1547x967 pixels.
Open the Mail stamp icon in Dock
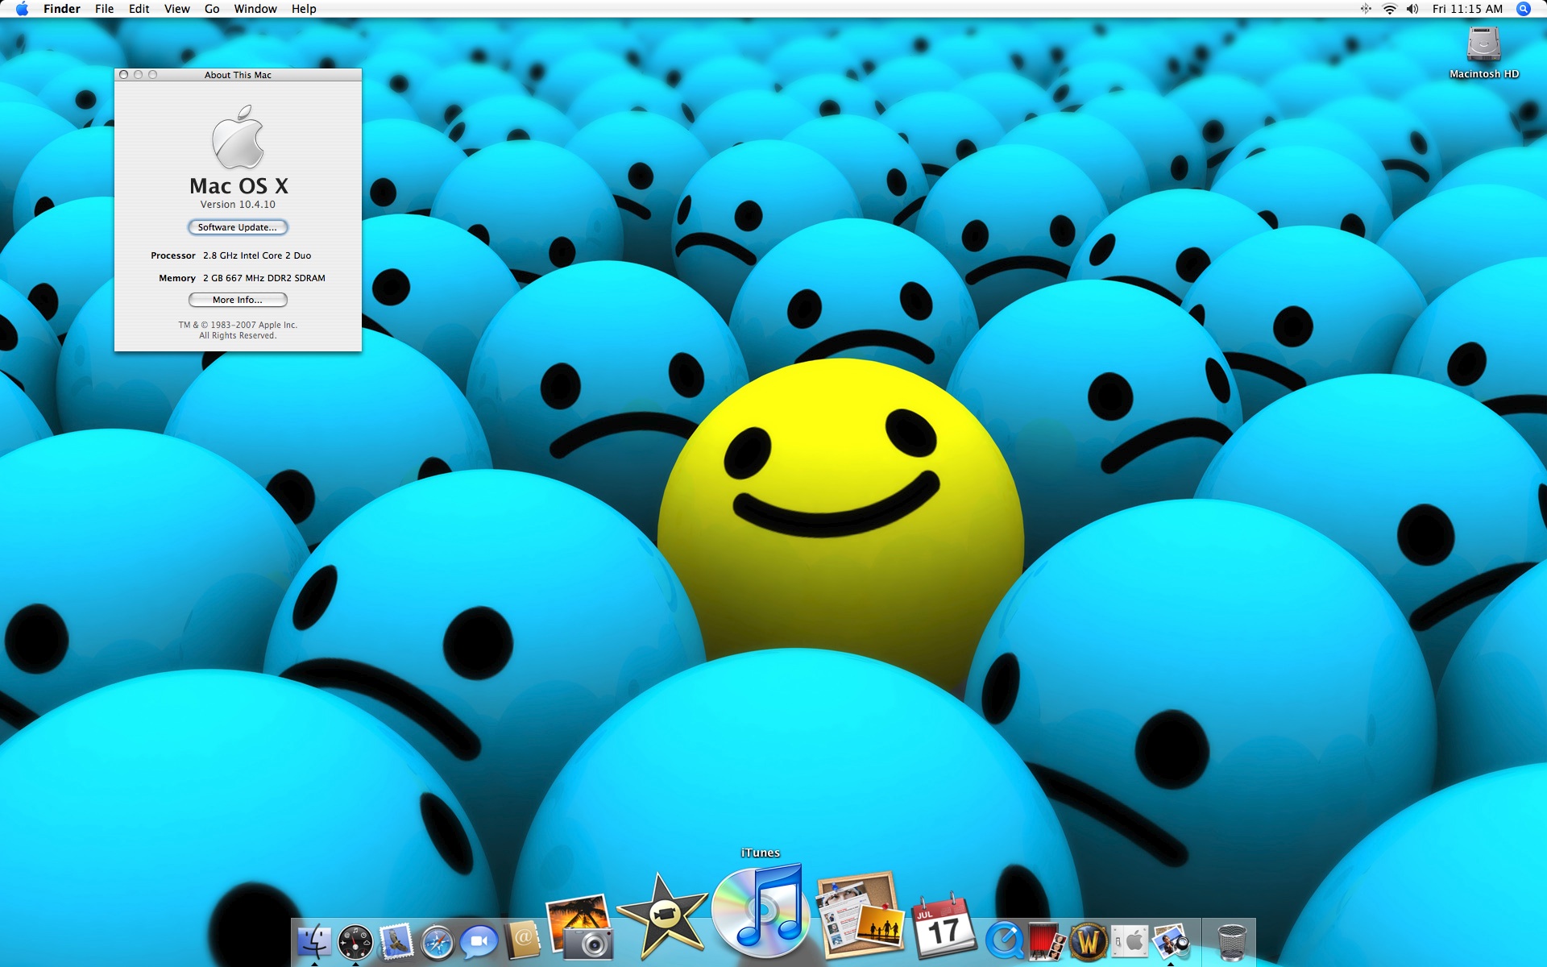point(396,941)
